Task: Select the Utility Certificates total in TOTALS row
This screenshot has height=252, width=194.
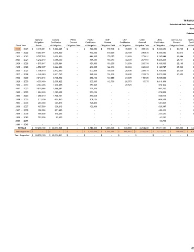Action: tap(159, 128)
